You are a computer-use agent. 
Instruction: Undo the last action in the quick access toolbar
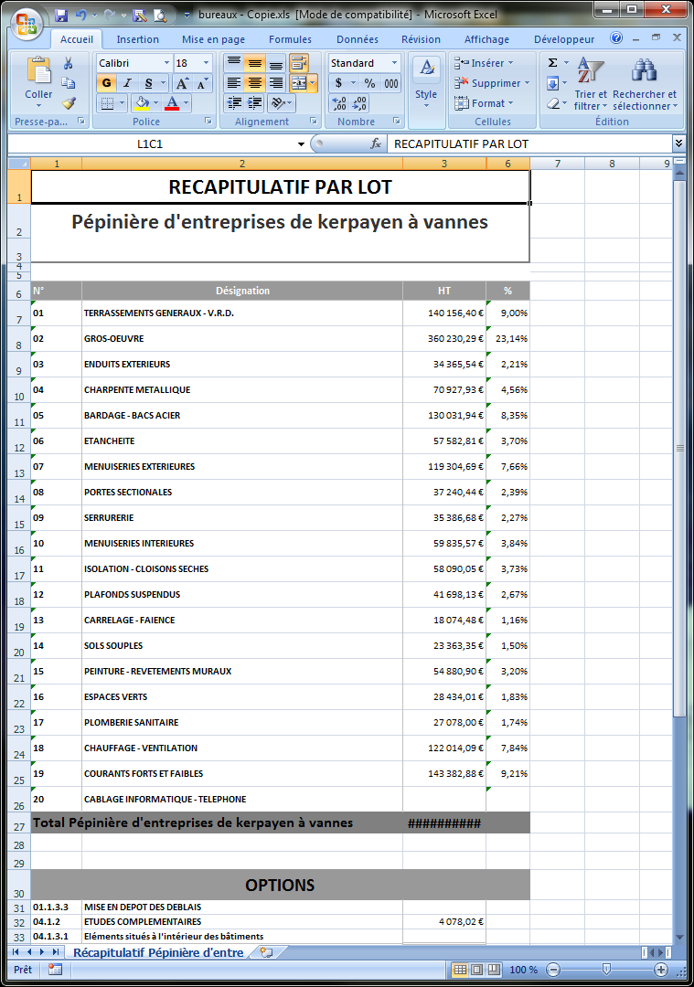[80, 16]
